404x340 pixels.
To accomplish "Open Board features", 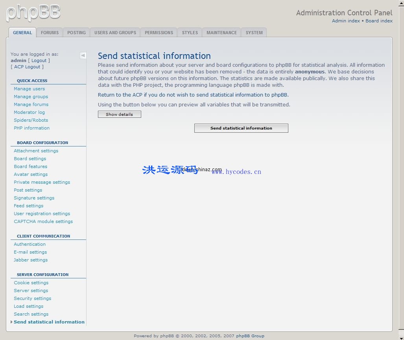I will click(x=31, y=166).
